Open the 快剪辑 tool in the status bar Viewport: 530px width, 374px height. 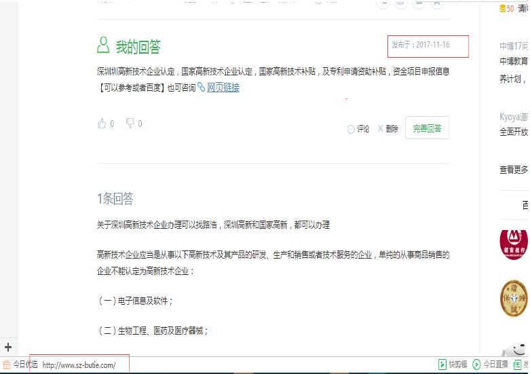click(453, 364)
